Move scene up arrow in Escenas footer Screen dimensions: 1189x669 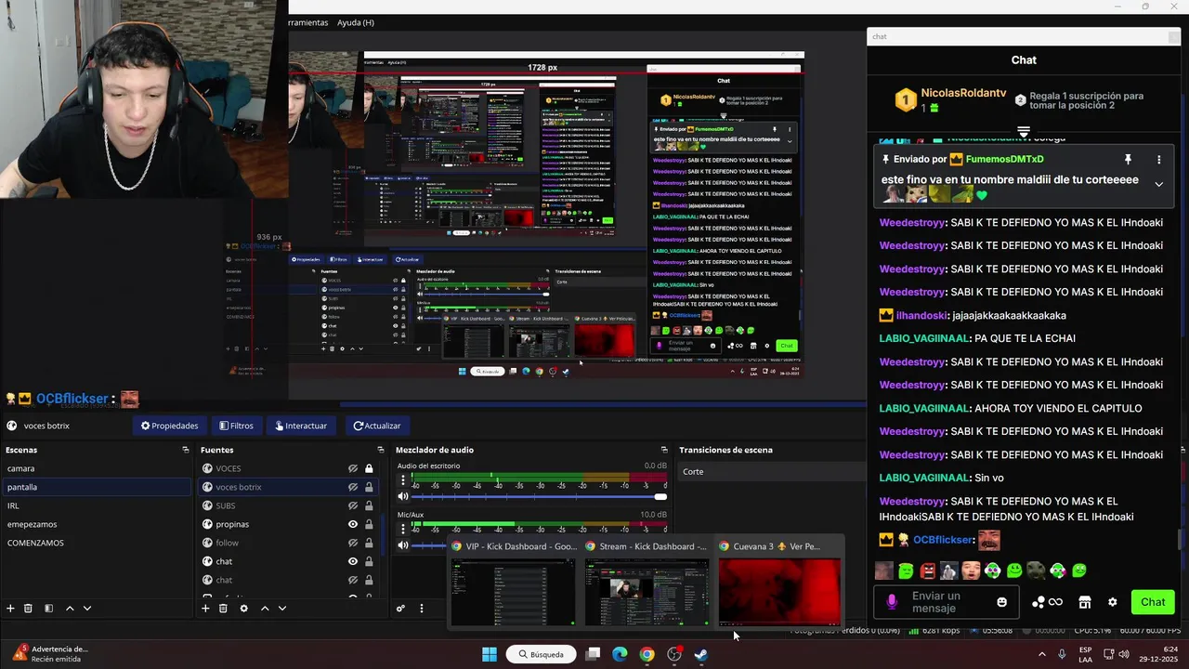click(x=69, y=609)
